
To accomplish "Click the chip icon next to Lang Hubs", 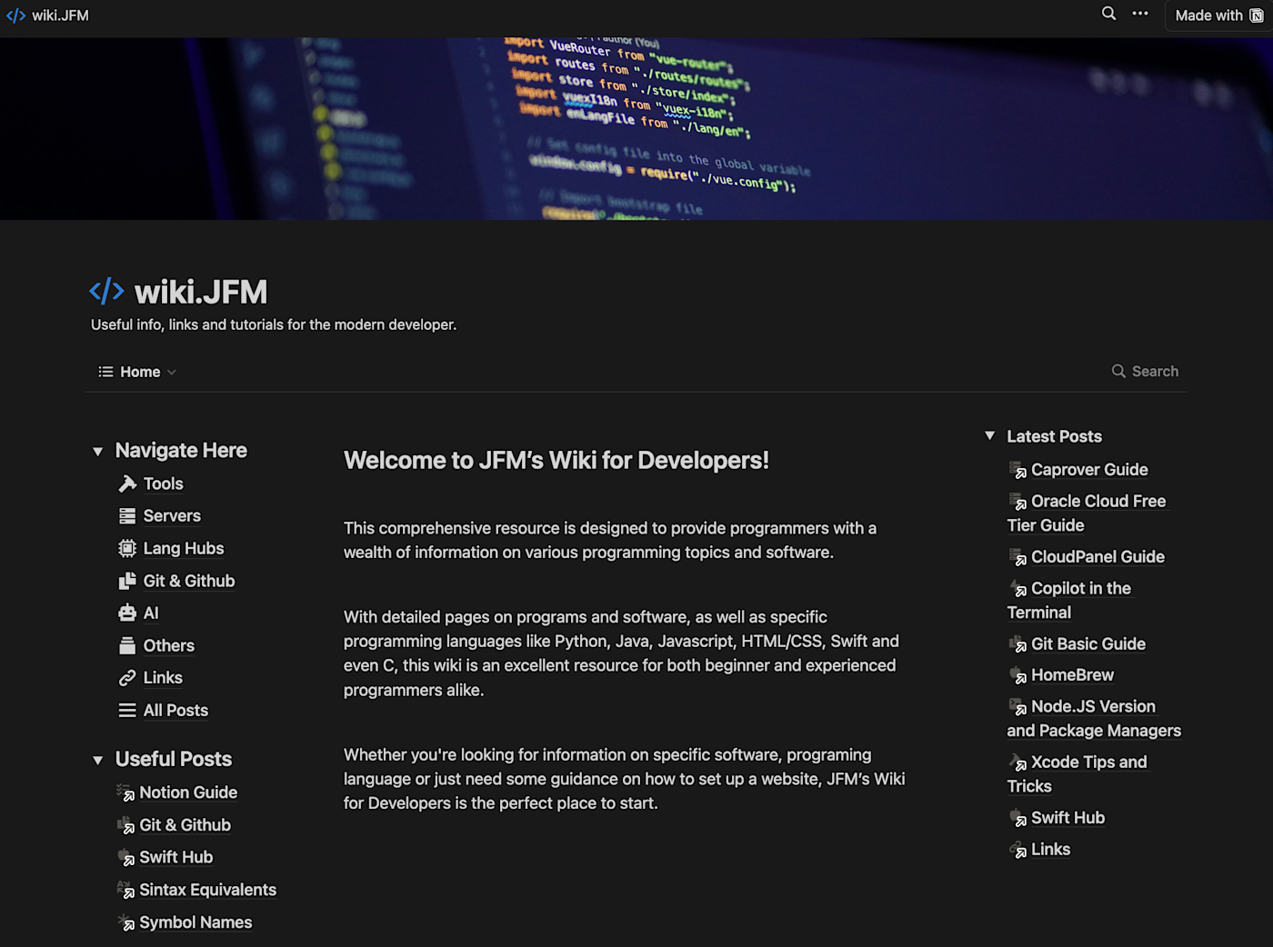I will click(127, 548).
